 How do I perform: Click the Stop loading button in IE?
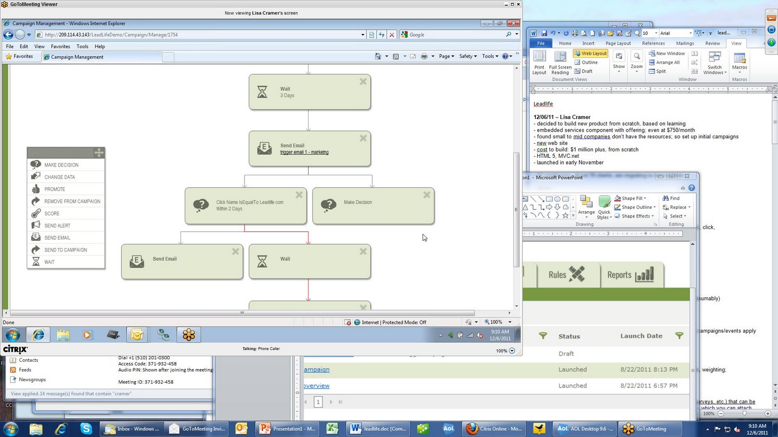coord(391,34)
